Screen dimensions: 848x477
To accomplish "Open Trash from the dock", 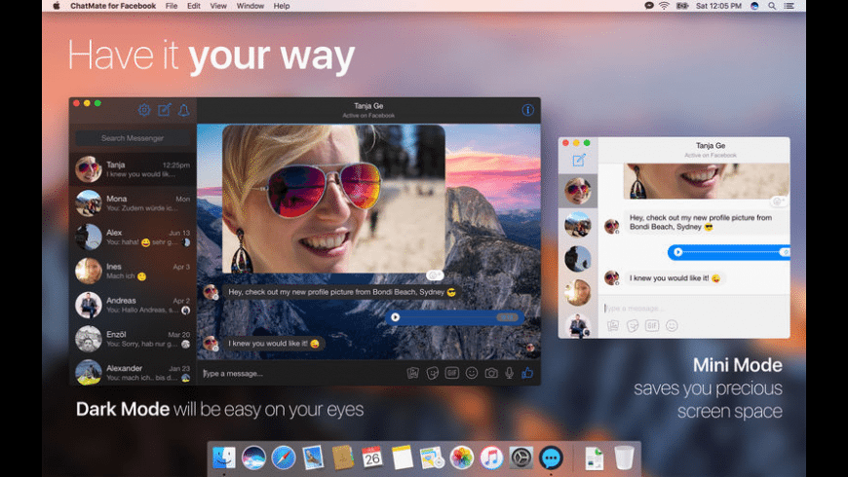I will pyautogui.click(x=624, y=459).
